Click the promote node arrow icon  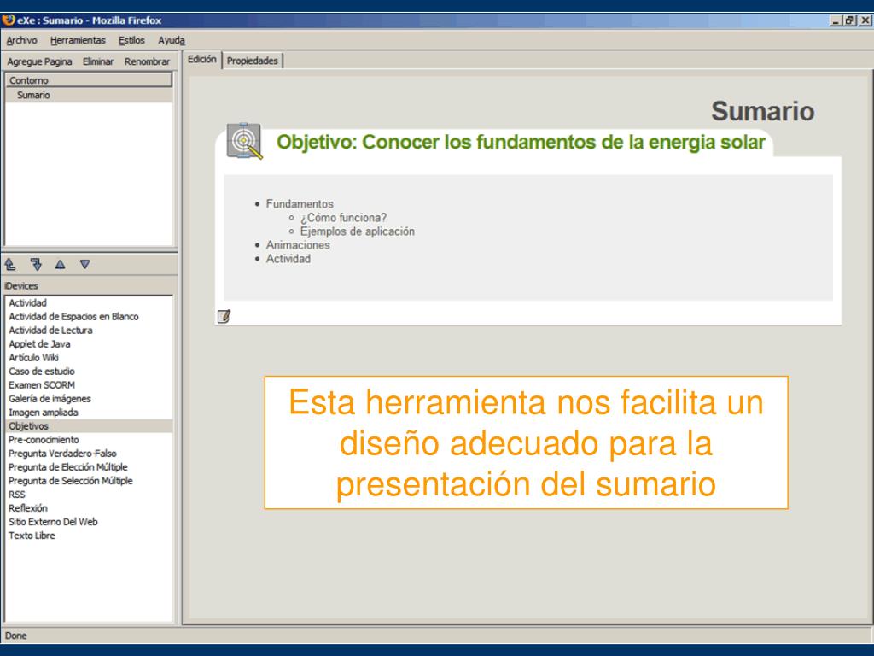[x=10, y=264]
